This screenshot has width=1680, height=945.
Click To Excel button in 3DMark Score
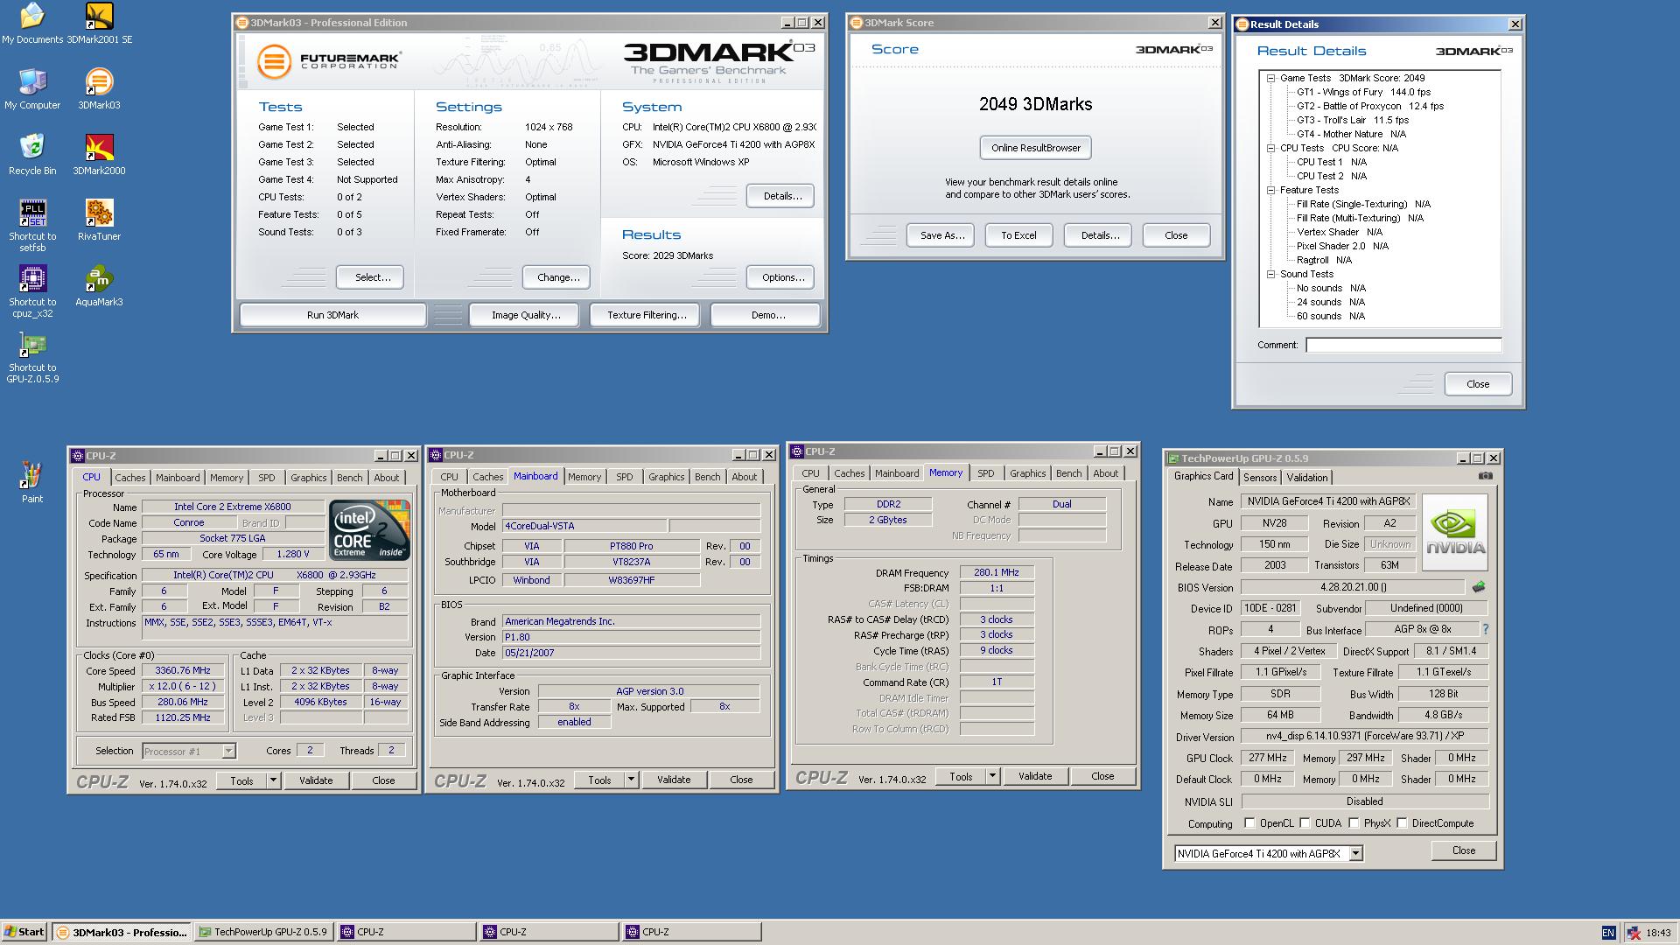(x=1018, y=235)
